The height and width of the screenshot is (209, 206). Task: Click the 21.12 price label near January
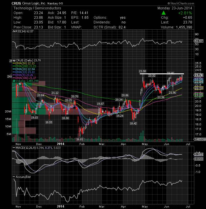point(55,93)
